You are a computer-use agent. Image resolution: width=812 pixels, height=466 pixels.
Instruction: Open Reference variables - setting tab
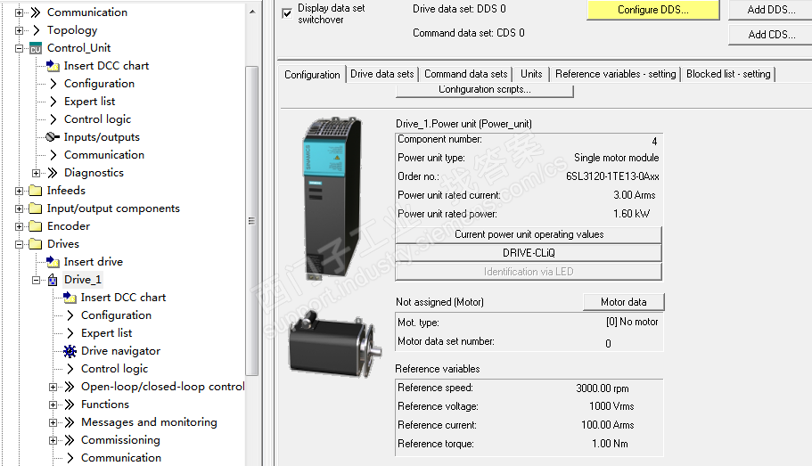(x=616, y=74)
